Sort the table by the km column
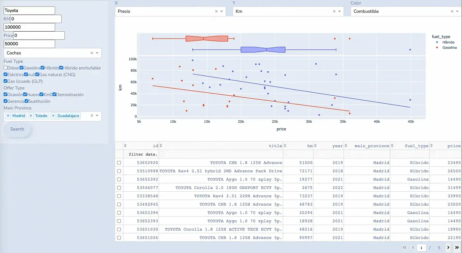Screen dimensions: 462x253 coord(285,146)
